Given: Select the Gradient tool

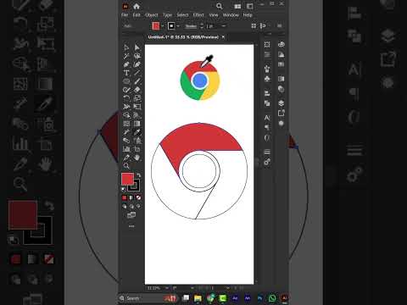Looking at the screenshot, I should click(x=137, y=124).
